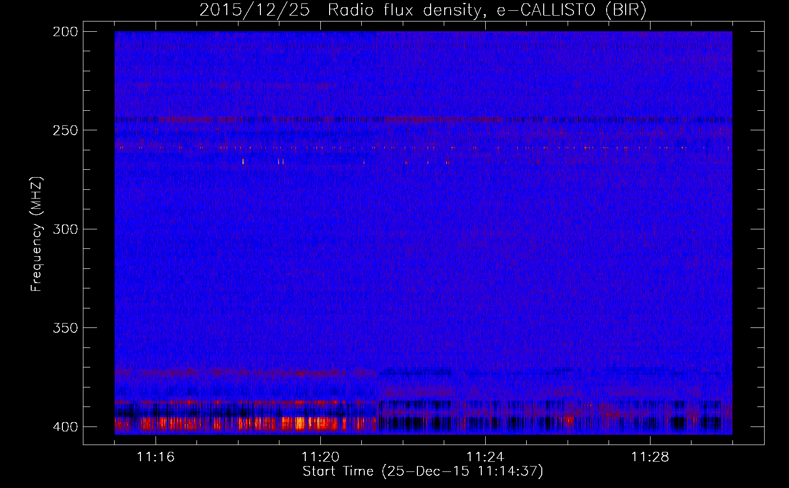Viewport: 789px width, 488px height.
Task: Select the 250 frequency tick label
Action: pyautogui.click(x=65, y=130)
